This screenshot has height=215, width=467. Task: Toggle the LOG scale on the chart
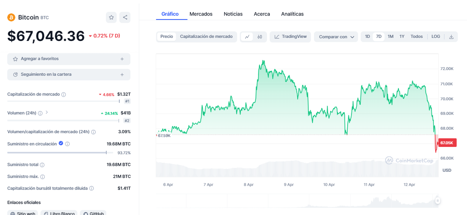(x=435, y=37)
